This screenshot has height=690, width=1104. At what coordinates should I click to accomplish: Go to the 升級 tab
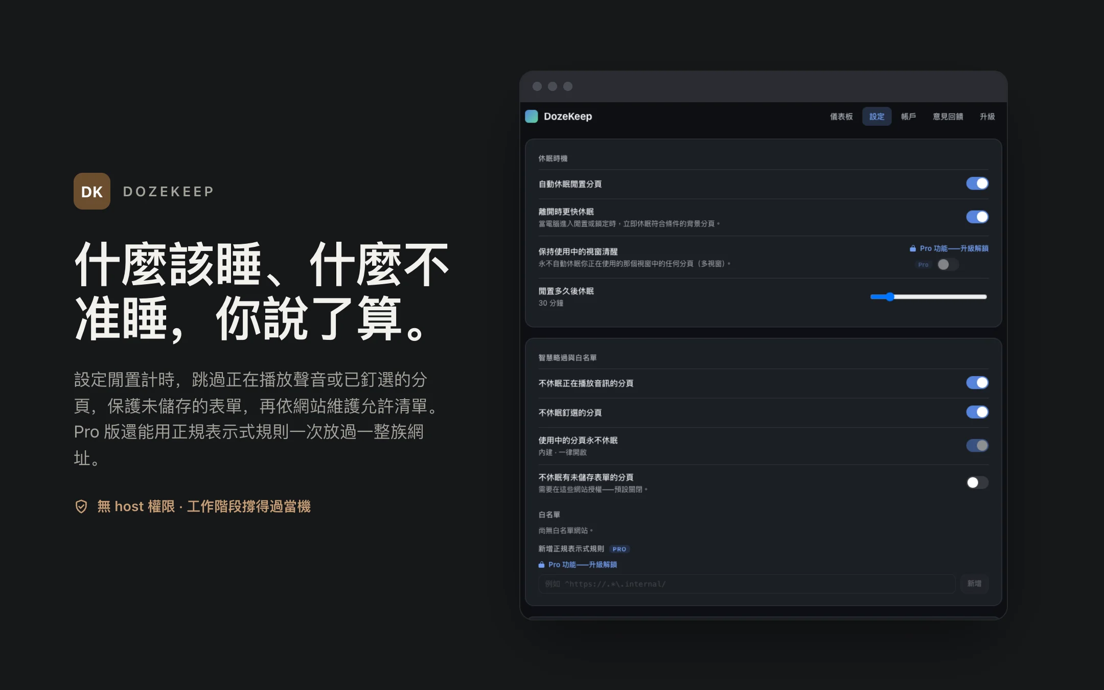pyautogui.click(x=987, y=117)
